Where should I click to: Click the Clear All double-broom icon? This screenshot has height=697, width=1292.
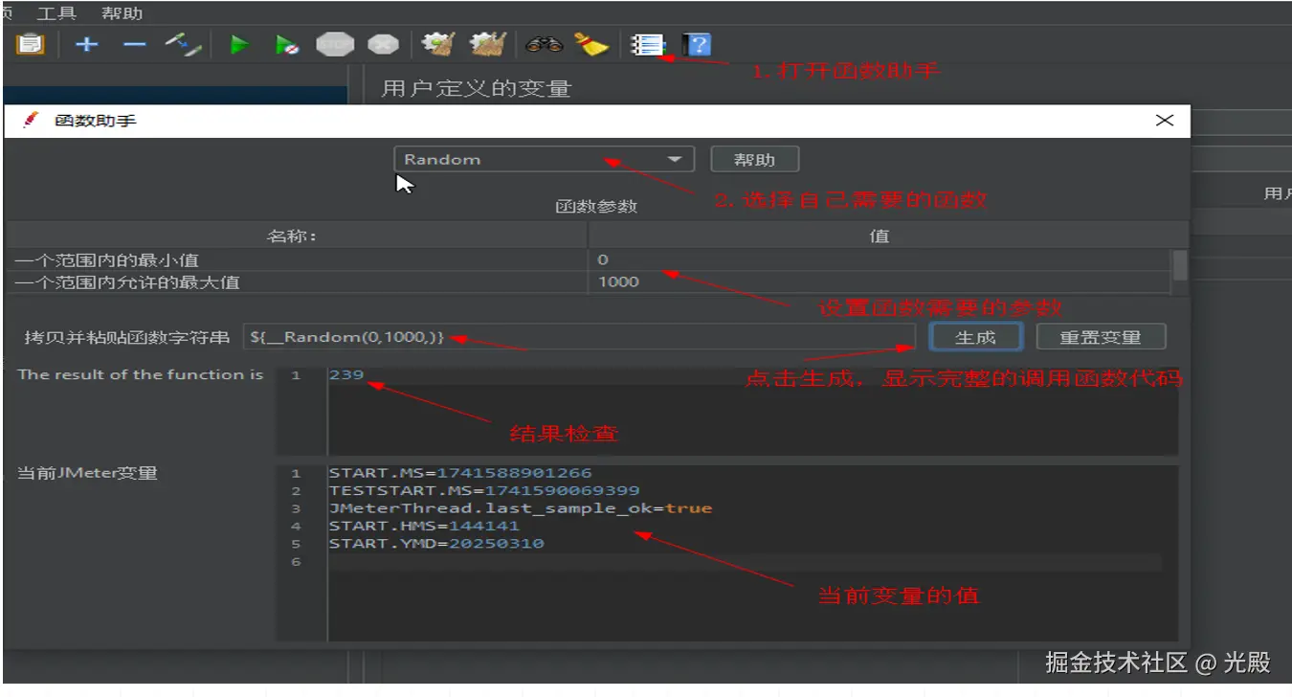point(487,44)
